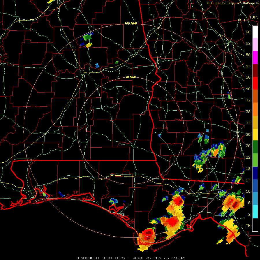The image size is (260, 260).
Task: Select the light green legend swatch
Action: [255, 160]
